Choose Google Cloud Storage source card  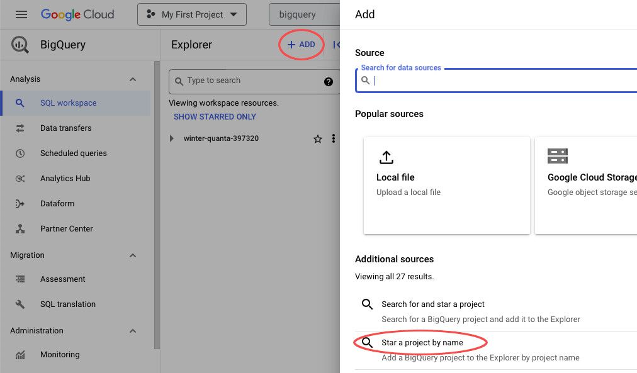pos(586,186)
